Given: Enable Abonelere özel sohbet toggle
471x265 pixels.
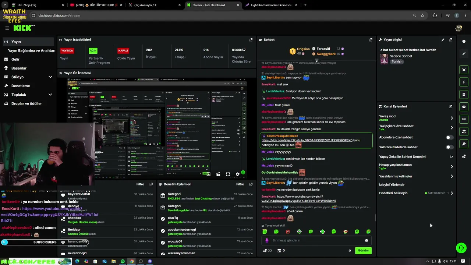Looking at the screenshot, I should click(450, 137).
